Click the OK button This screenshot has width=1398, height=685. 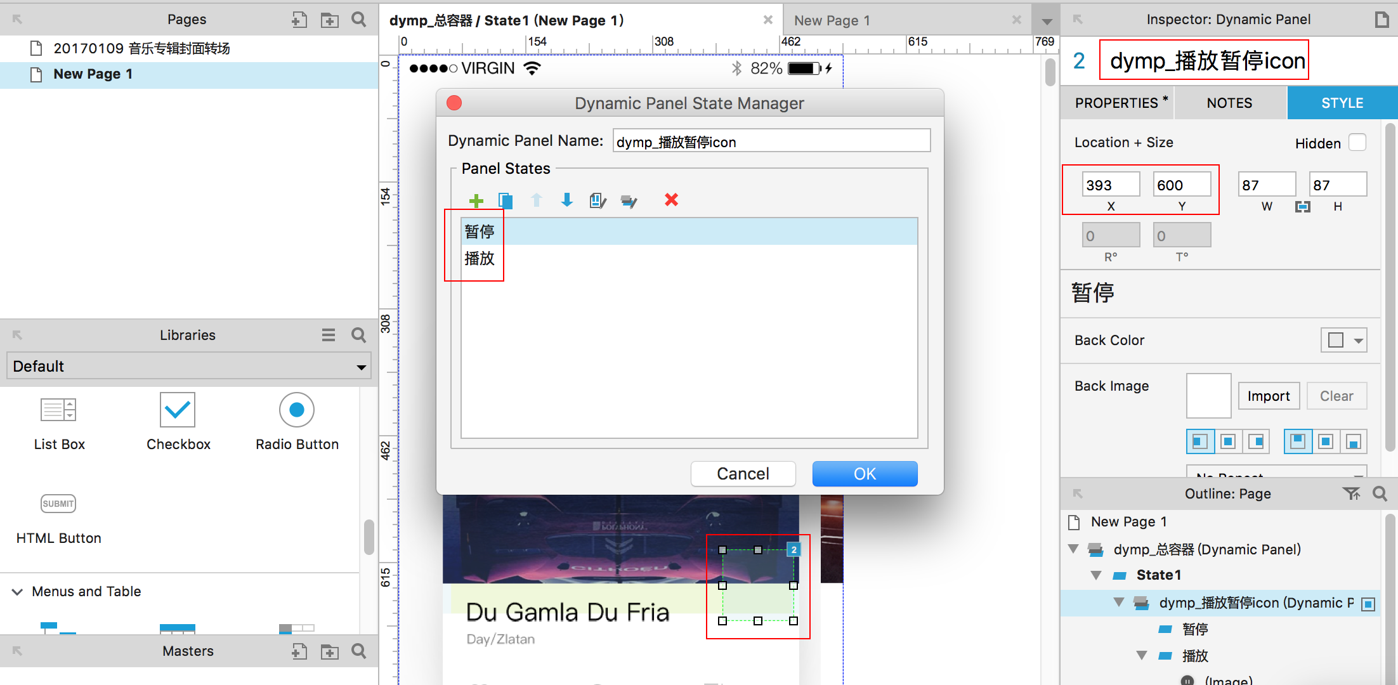coord(865,474)
